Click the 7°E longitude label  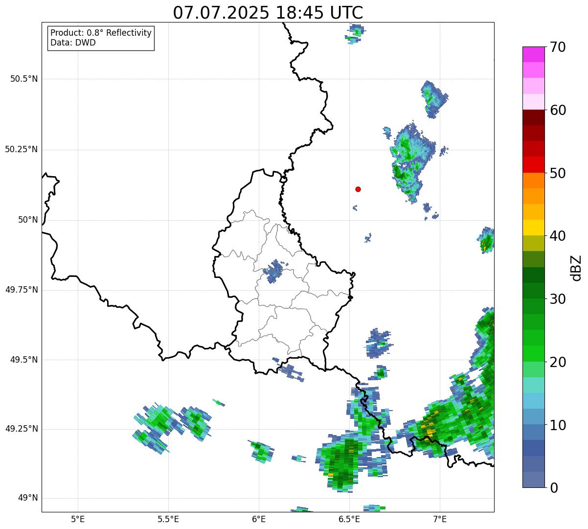(x=440, y=519)
